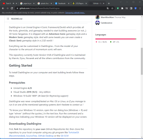The height and width of the screenshot is (139, 143).
Task: Close the YouTube Tom tab
Action: click(x=16, y=4)
